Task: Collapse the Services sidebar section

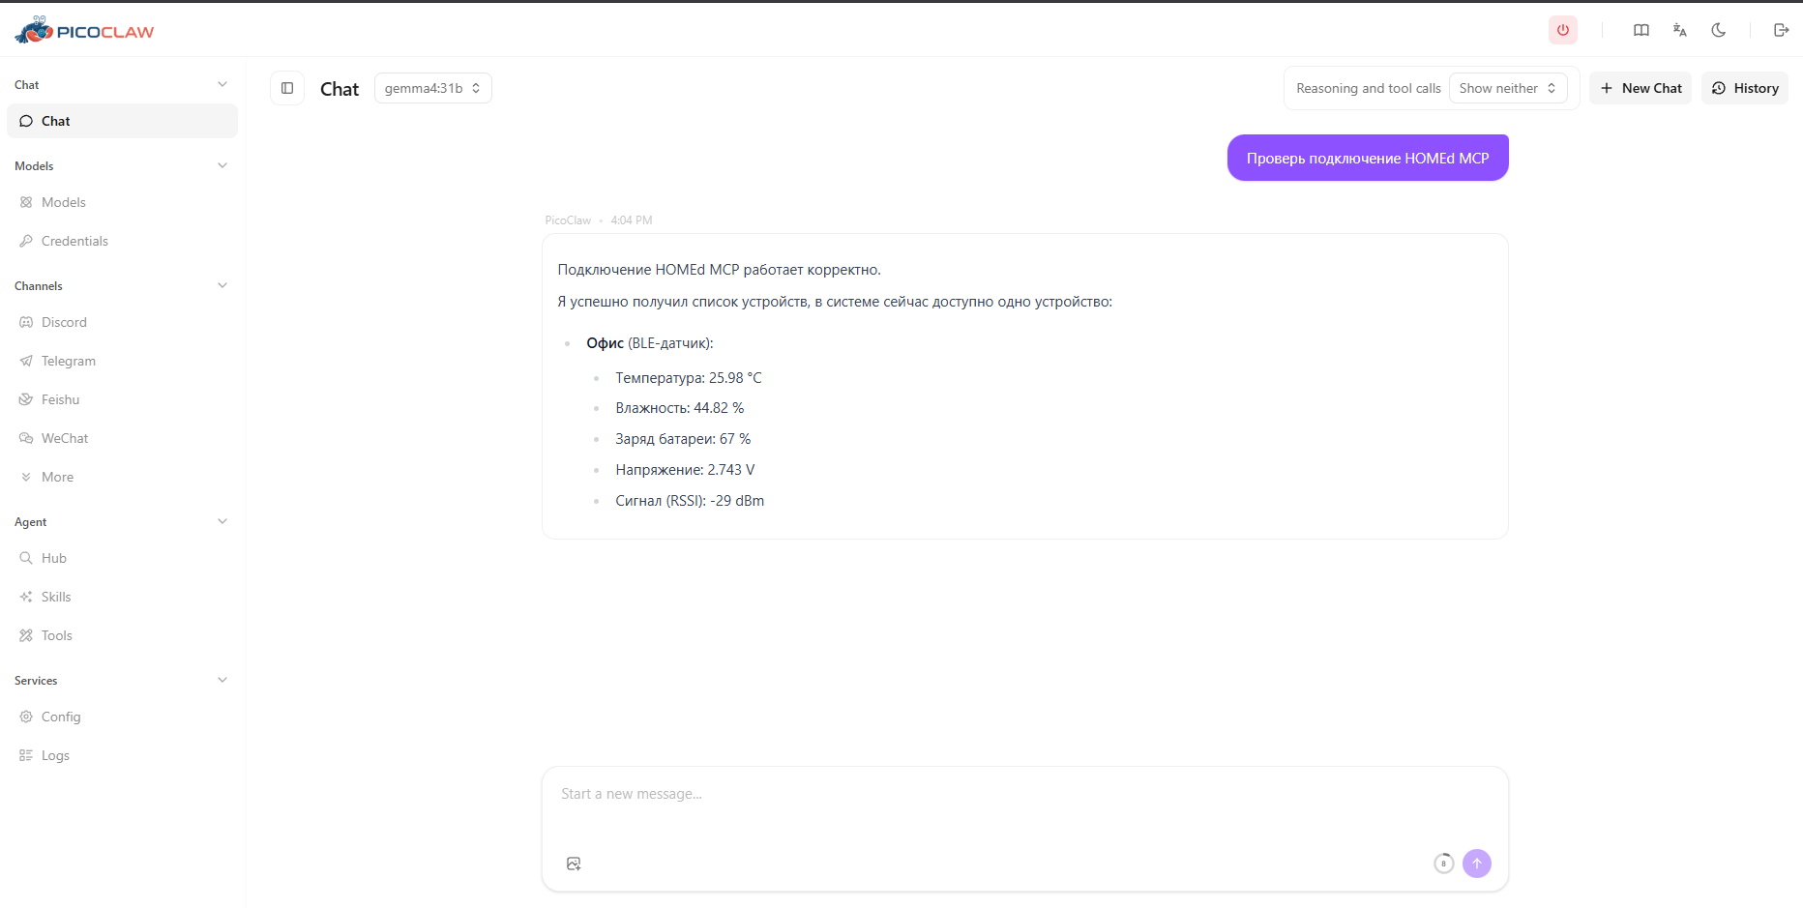Action: point(222,680)
